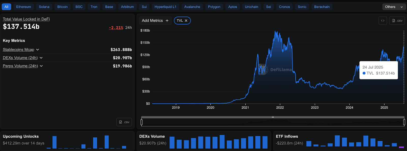Click the $137.514b total value figure
The width and height of the screenshot is (407, 151).
(21, 27)
